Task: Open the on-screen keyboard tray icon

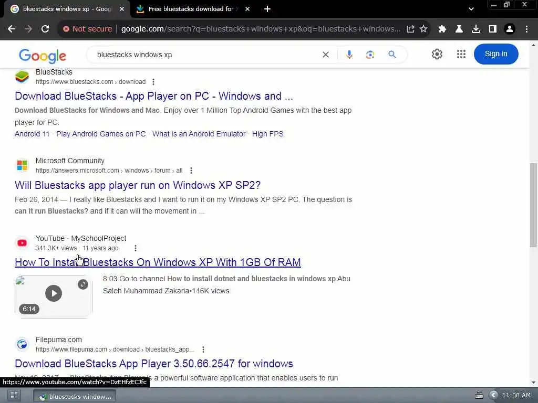Action: point(479,396)
